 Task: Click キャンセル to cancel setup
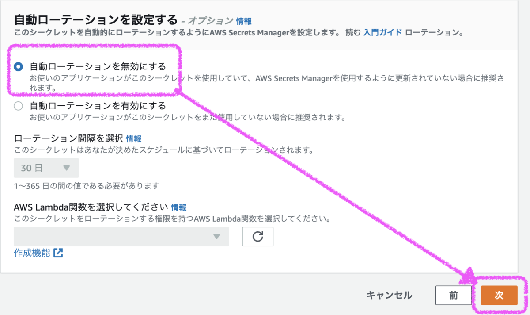(389, 295)
